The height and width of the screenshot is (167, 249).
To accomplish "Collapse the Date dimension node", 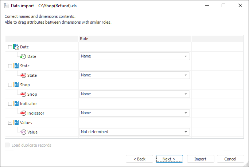I will pos(9,47).
